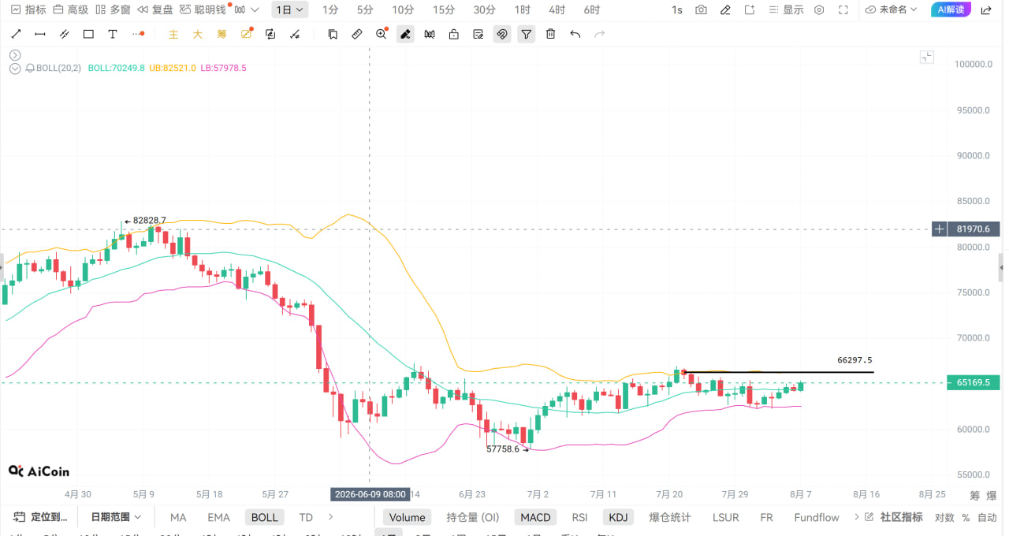Click the orange slashed-box icon with red dot
Image resolution: width=1009 pixels, height=536 pixels.
247,34
